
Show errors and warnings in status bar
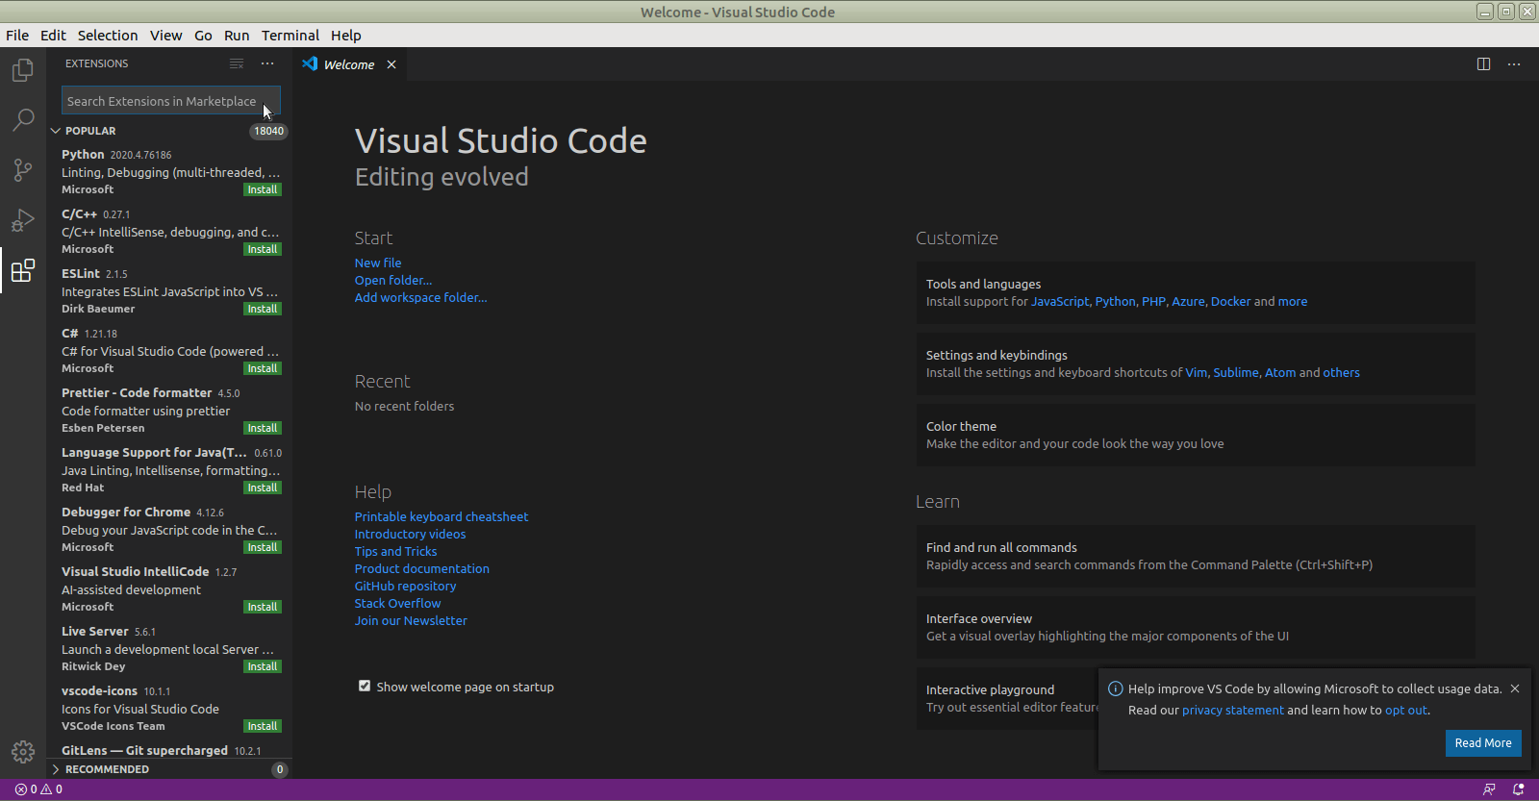38,789
